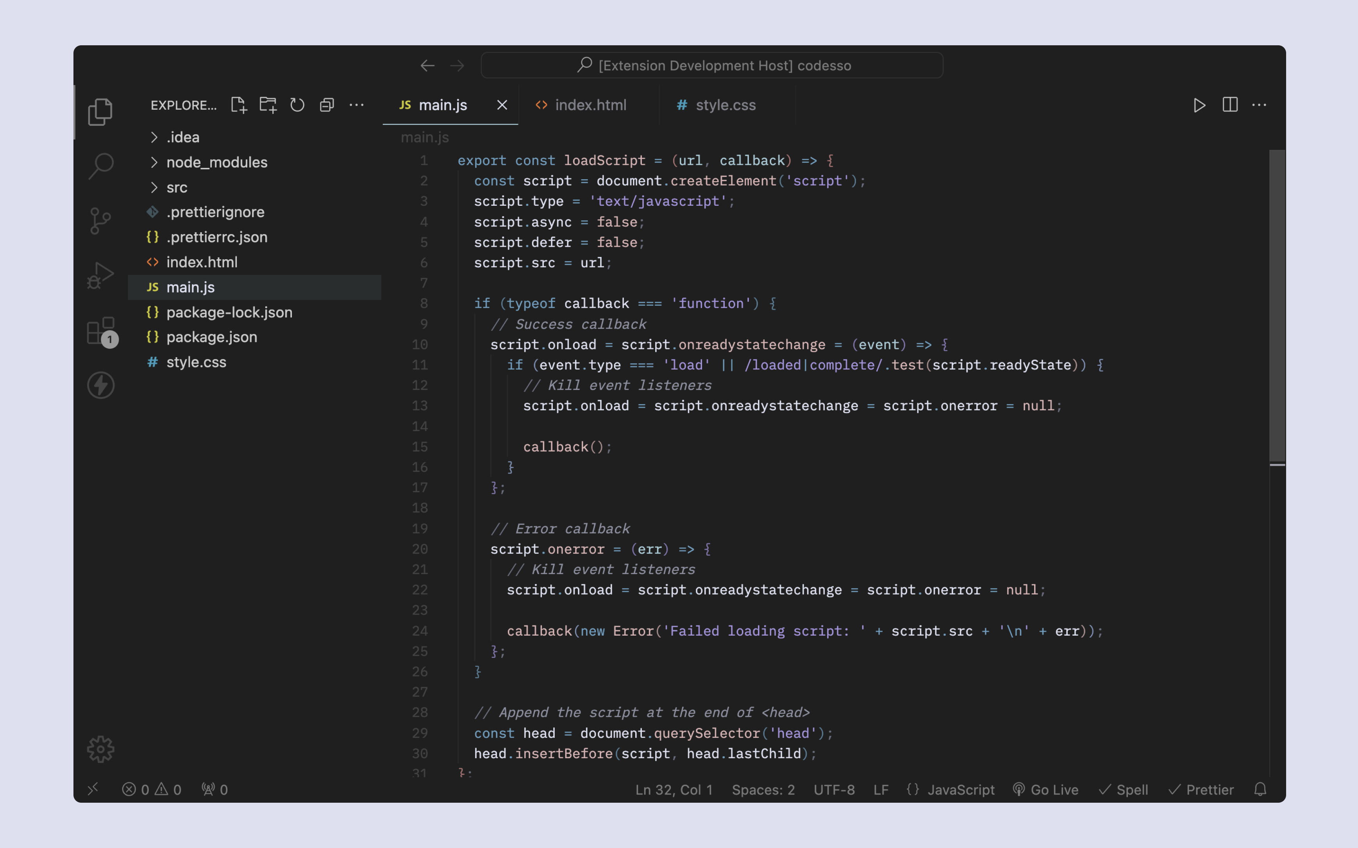Switch to the style.css tab
This screenshot has height=848, width=1358.
click(718, 105)
